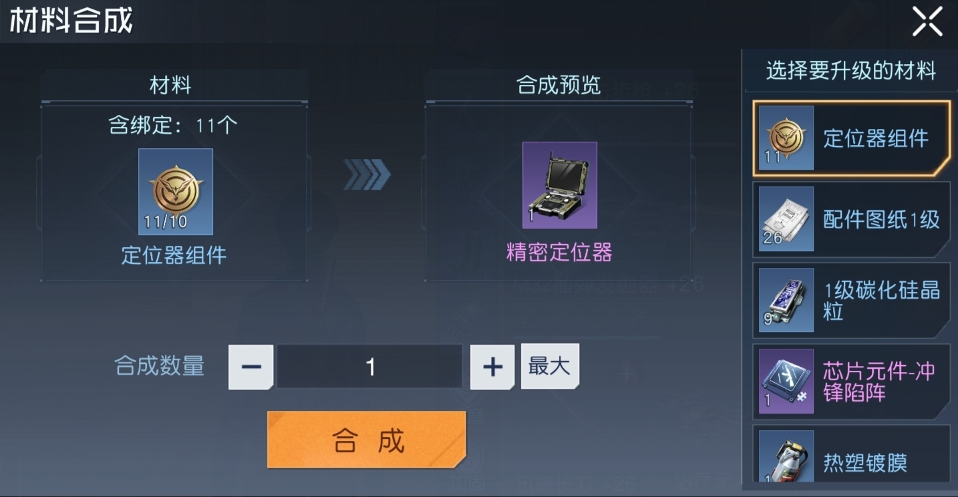Image resolution: width=958 pixels, height=497 pixels.
Task: Select the 芯片元件-冲锋陷阵 chip icon
Action: click(786, 381)
